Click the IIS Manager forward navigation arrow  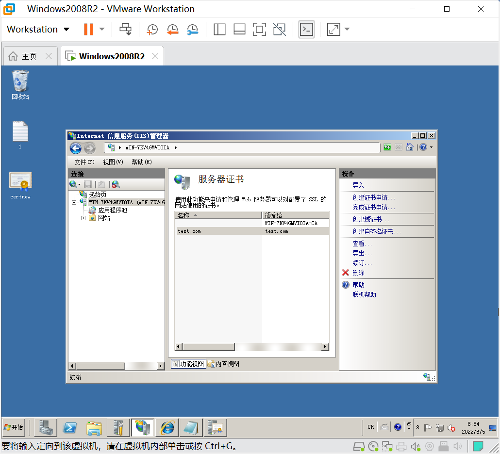(x=90, y=148)
